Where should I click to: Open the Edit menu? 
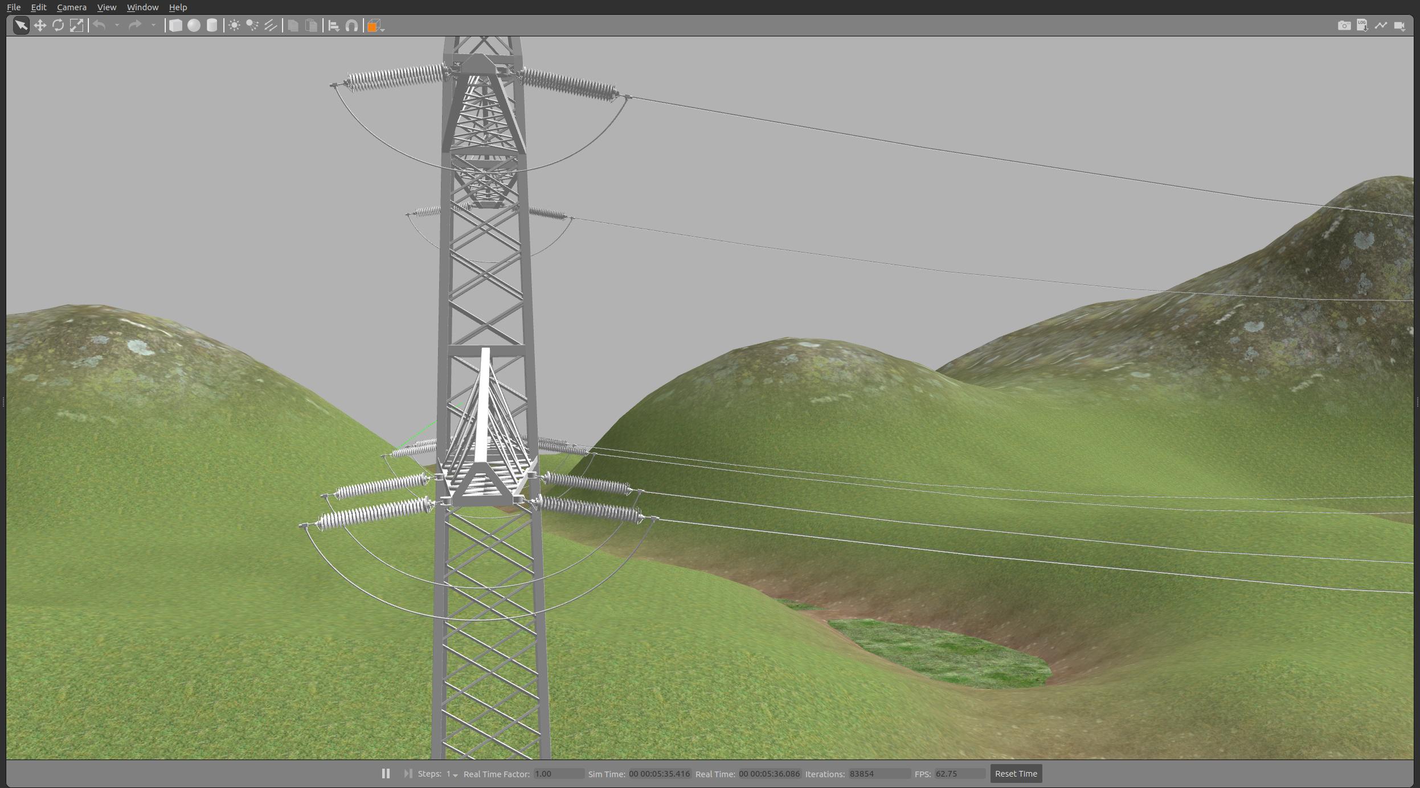[x=39, y=7]
